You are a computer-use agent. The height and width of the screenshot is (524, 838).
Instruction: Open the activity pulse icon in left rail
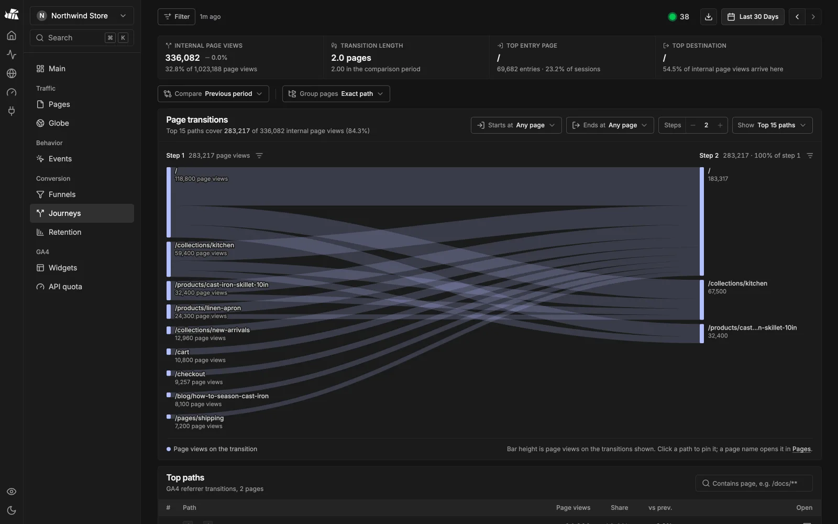[12, 54]
